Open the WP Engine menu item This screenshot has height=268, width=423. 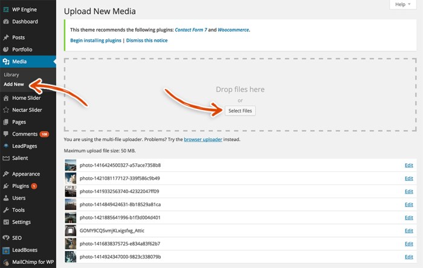pyautogui.click(x=24, y=10)
